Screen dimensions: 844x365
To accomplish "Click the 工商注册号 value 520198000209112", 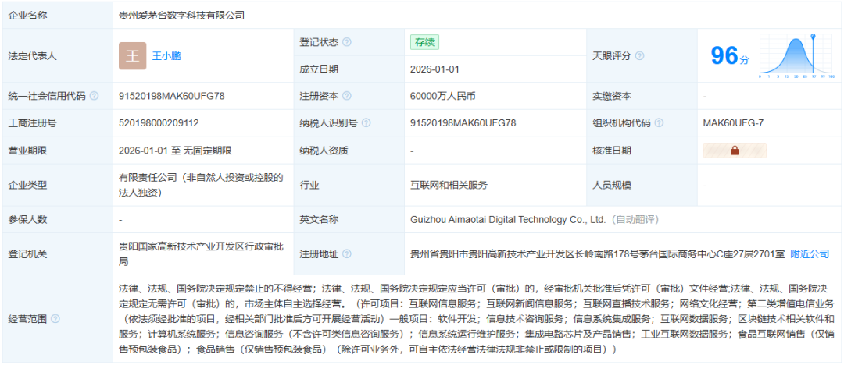I will coord(159,123).
